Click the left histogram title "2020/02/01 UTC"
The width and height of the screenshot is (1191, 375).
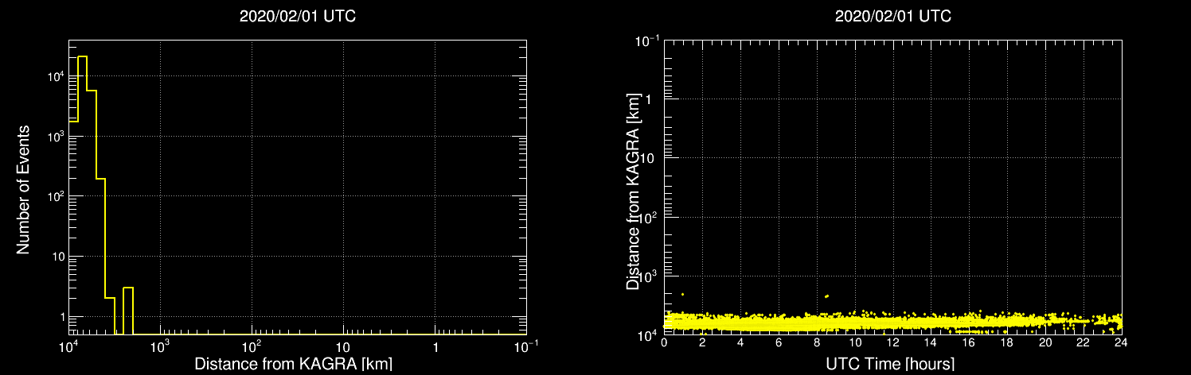click(x=297, y=17)
